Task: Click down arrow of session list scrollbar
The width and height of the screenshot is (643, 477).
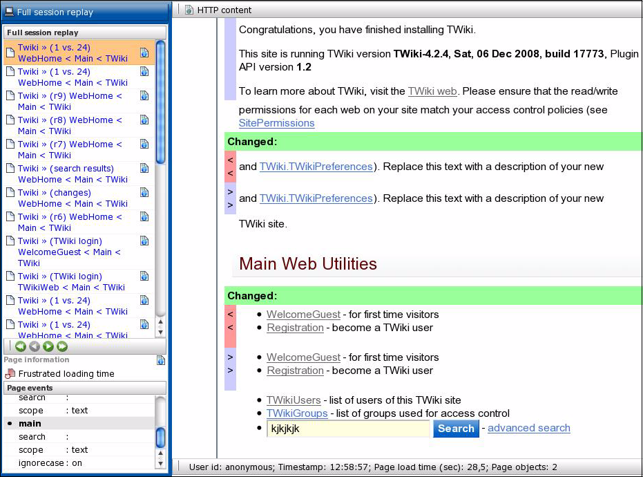Action: 161,333
